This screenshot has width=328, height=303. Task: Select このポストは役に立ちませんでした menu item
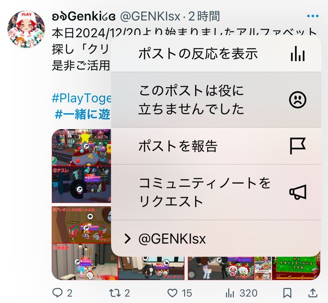click(216, 100)
